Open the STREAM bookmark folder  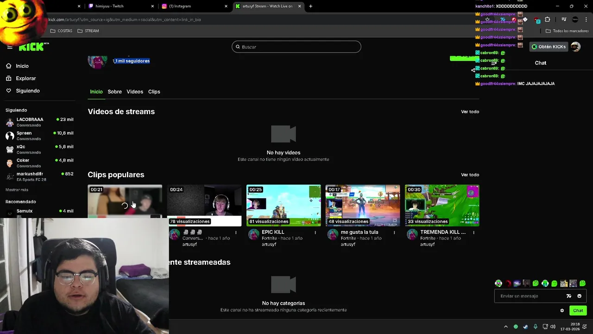(x=88, y=31)
